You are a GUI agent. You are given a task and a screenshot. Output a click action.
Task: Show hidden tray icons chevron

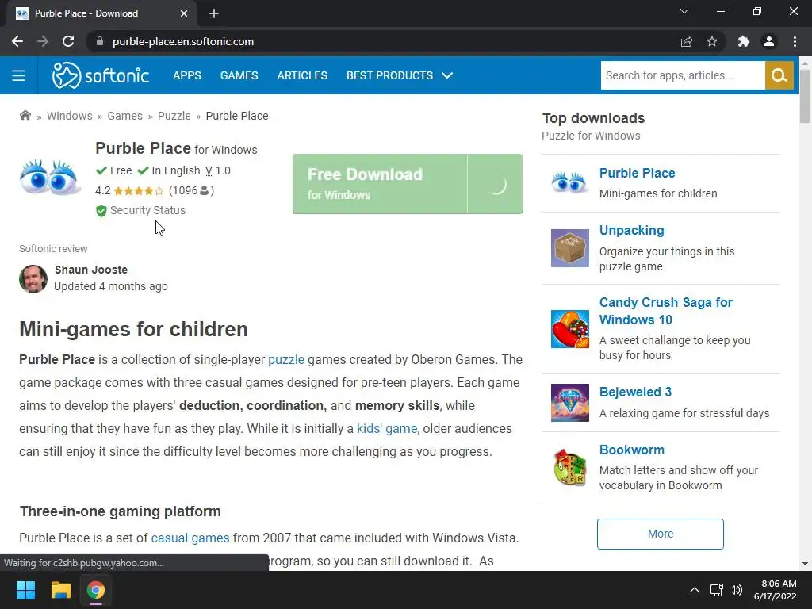tap(695, 590)
